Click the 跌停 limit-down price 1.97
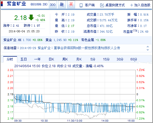153x123 pixels. click(37, 26)
